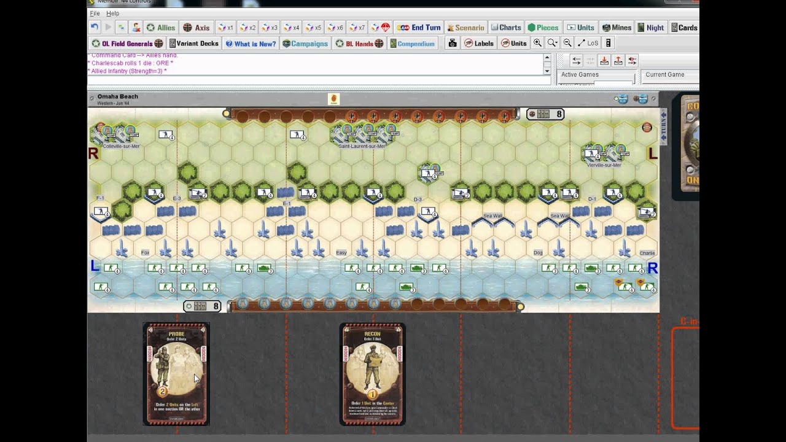Open the Campaigns window
The width and height of the screenshot is (786, 442).
[x=306, y=44]
